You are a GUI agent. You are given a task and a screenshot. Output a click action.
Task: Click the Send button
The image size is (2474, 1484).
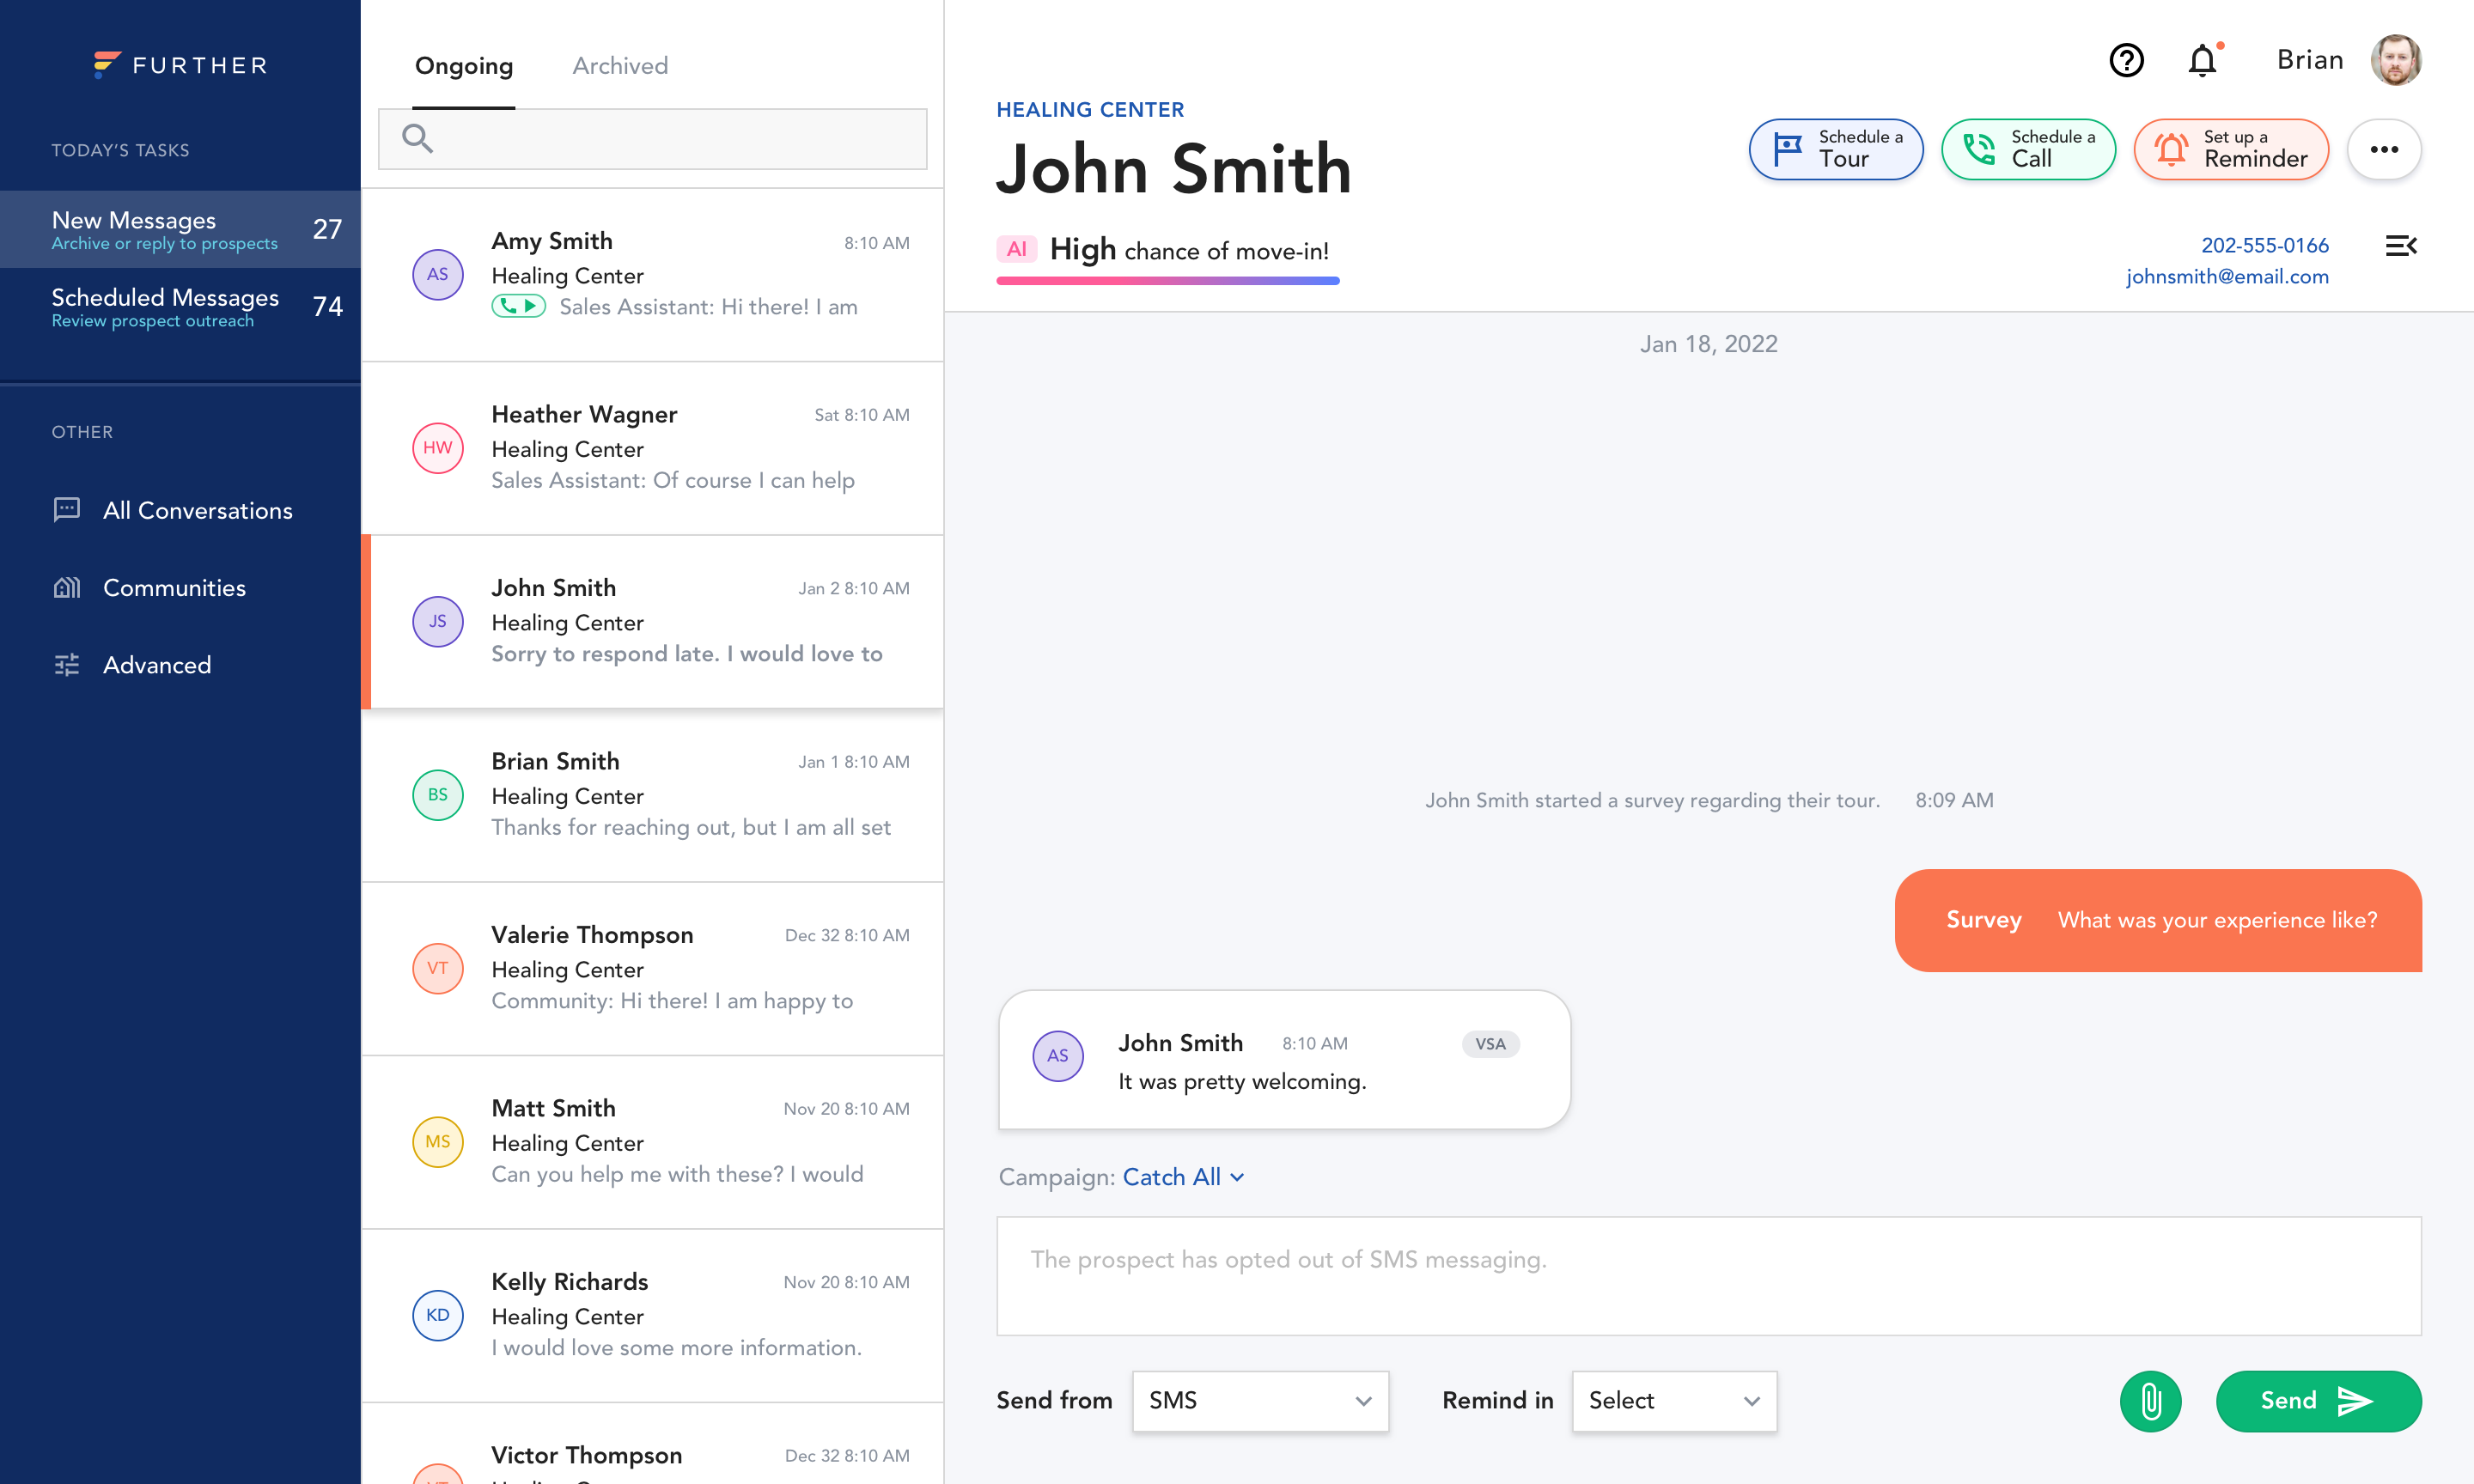[2318, 1401]
